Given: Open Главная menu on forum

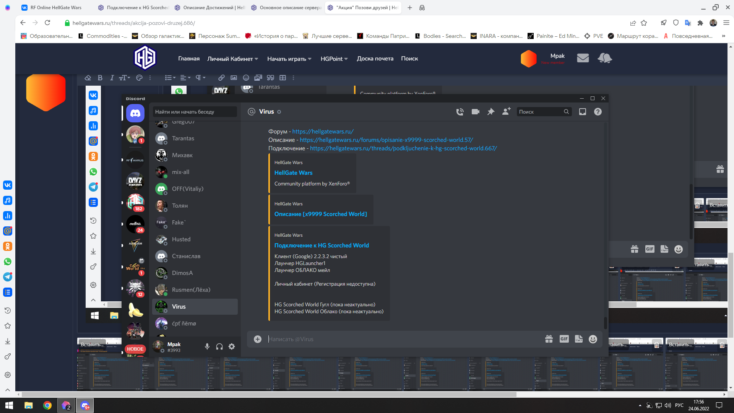Looking at the screenshot, I should point(189,59).
